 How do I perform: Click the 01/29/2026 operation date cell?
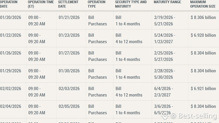(x=10, y=71)
